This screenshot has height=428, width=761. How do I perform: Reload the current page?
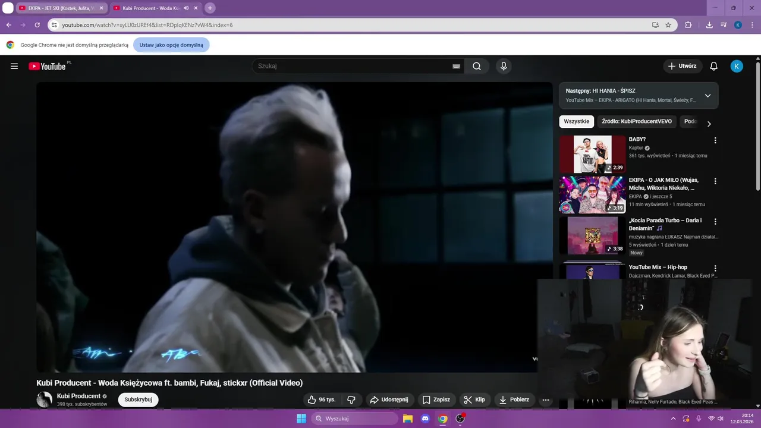37,25
